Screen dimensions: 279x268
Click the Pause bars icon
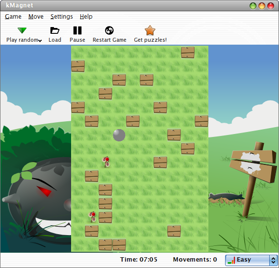77,30
